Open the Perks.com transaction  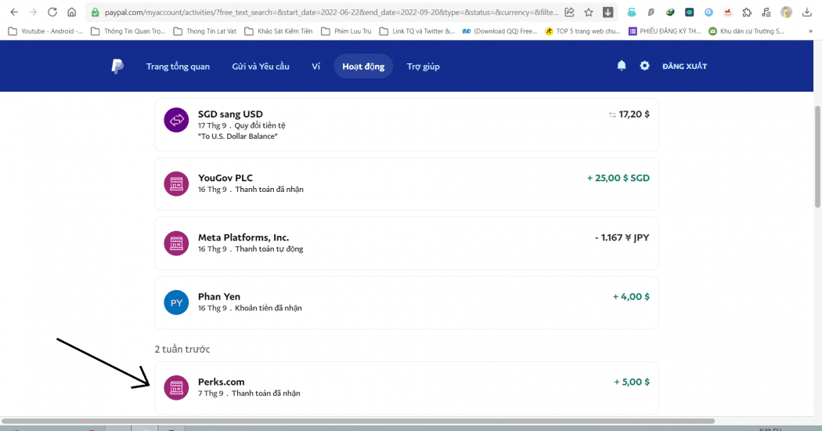tap(406, 389)
